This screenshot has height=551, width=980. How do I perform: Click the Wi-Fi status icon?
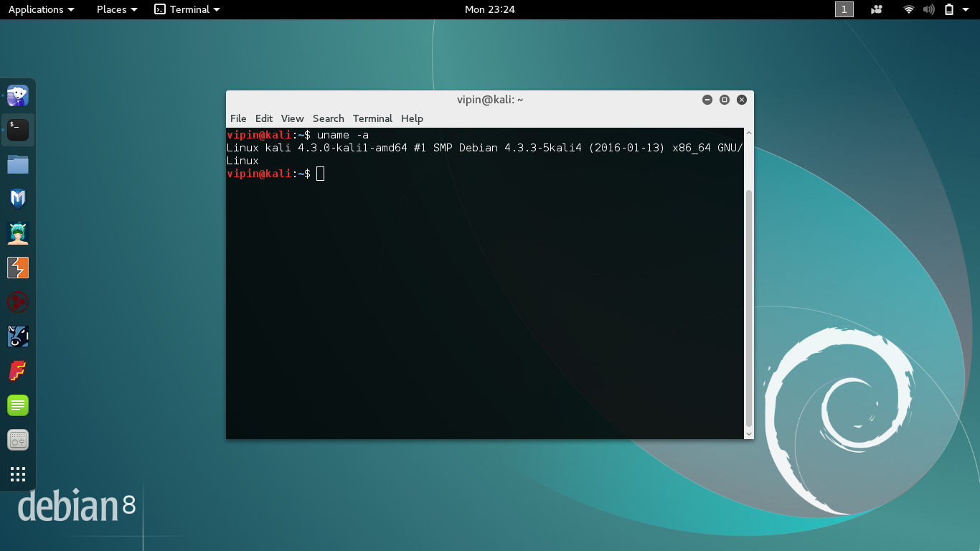[x=909, y=9]
